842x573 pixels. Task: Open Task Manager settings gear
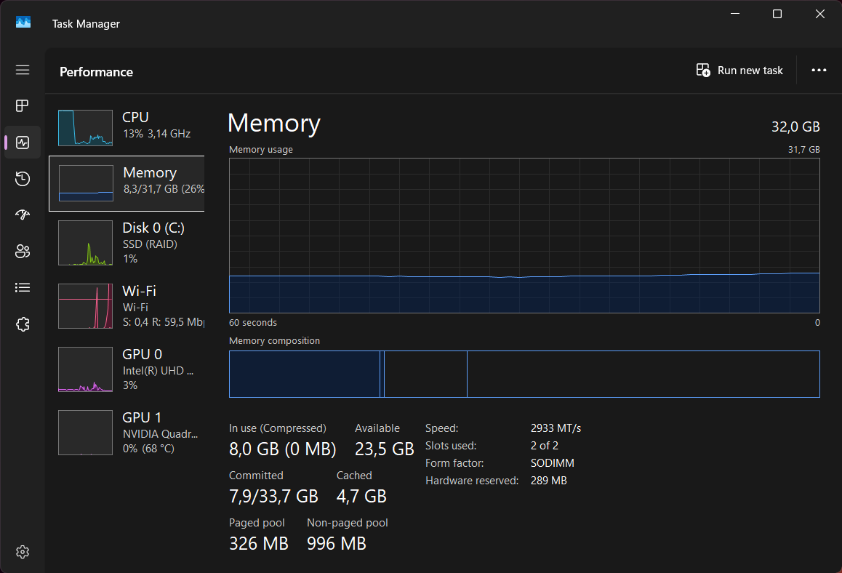23,552
